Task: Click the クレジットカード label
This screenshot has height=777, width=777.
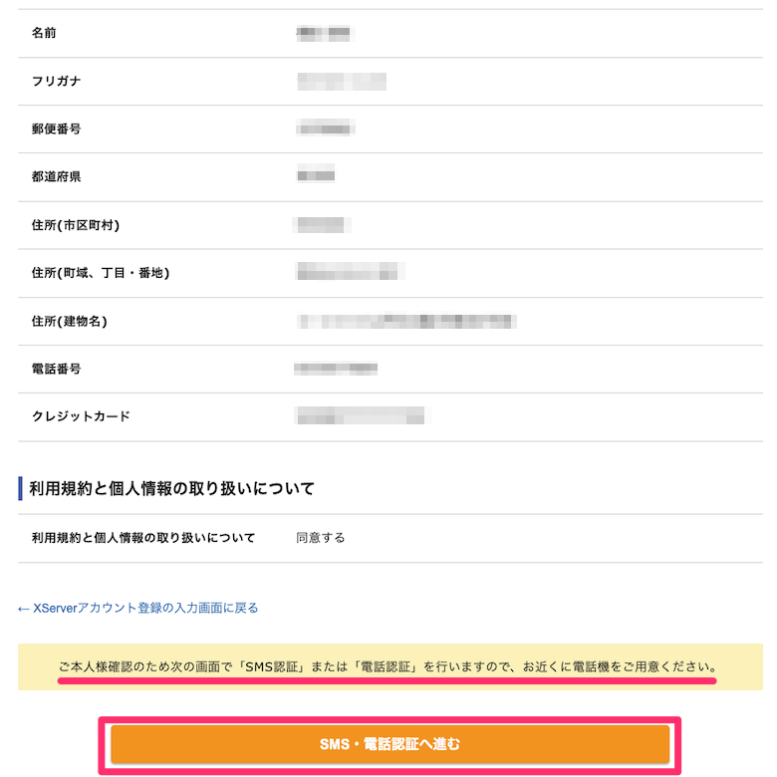Action: tap(81, 416)
